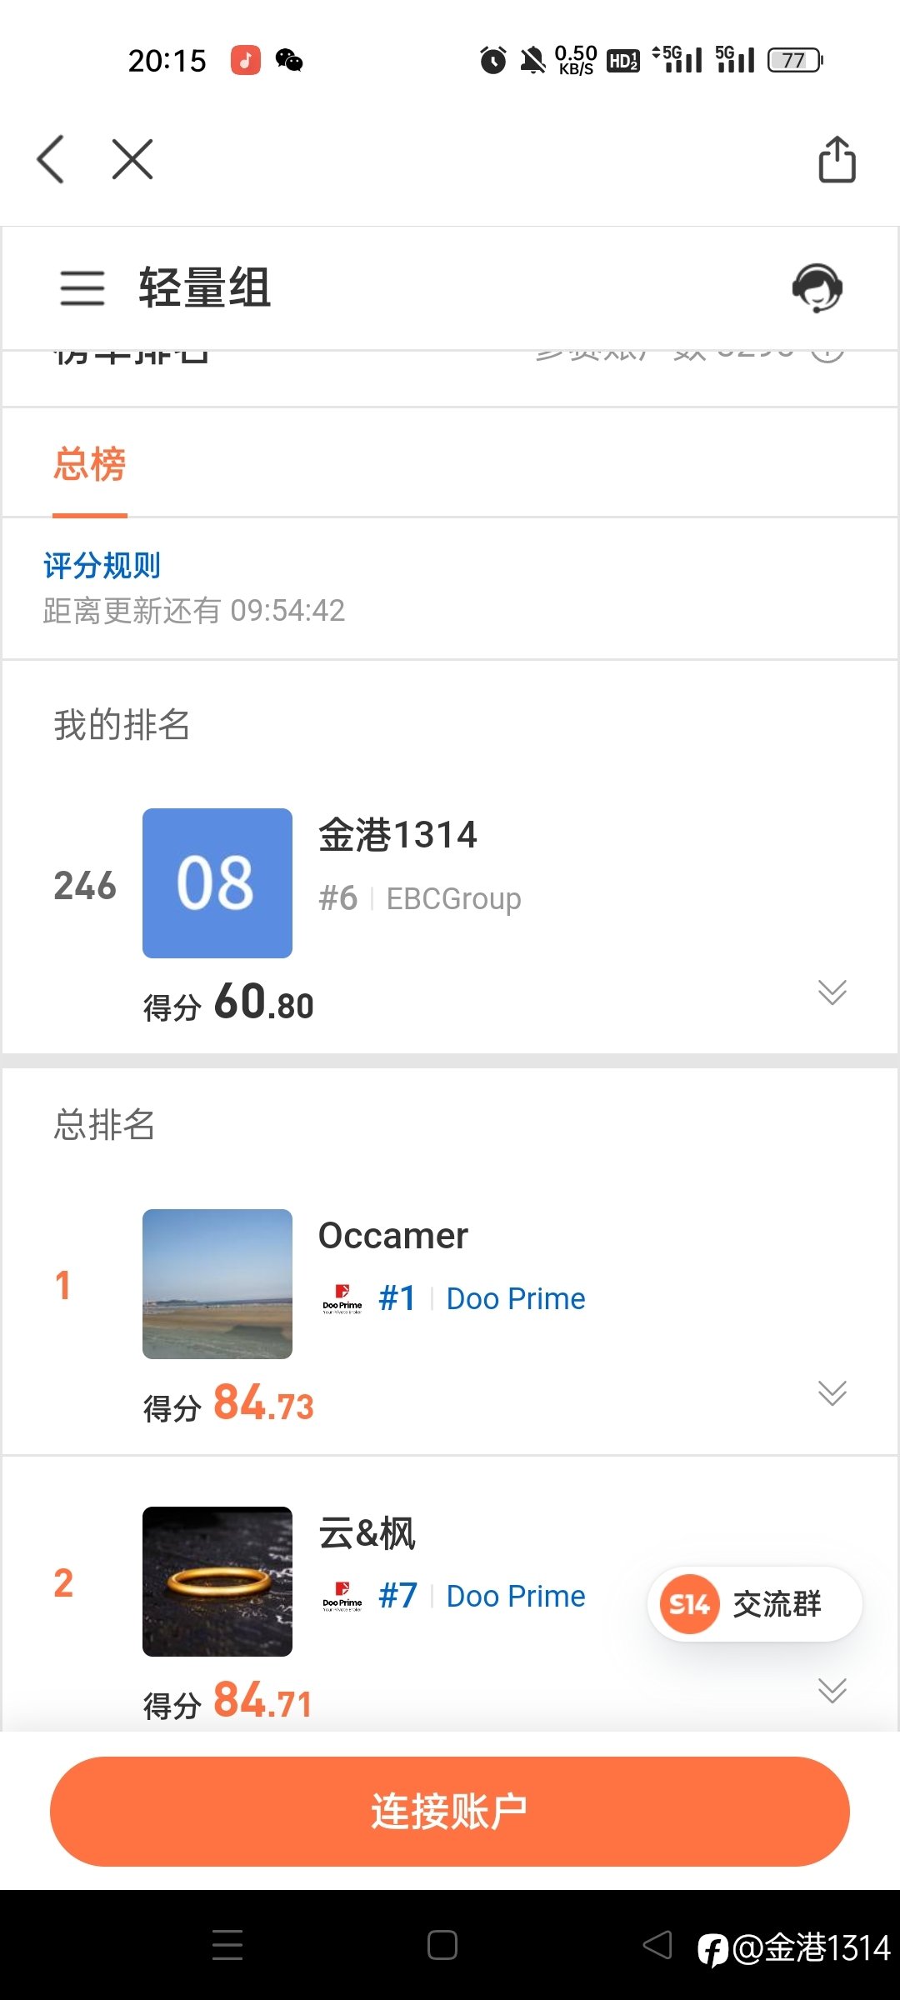
Task: Expand details for Occamer entry
Action: [832, 1392]
